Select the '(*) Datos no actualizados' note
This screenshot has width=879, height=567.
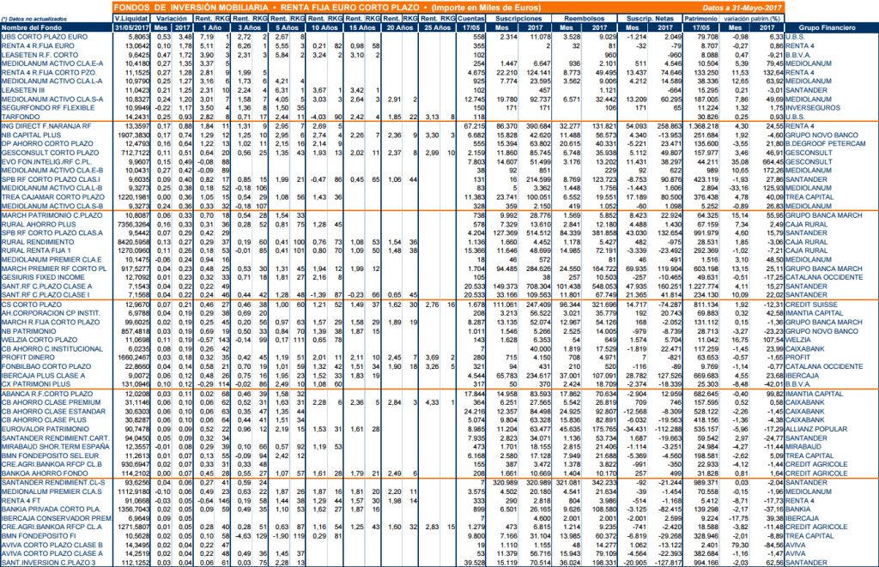pos(34,19)
